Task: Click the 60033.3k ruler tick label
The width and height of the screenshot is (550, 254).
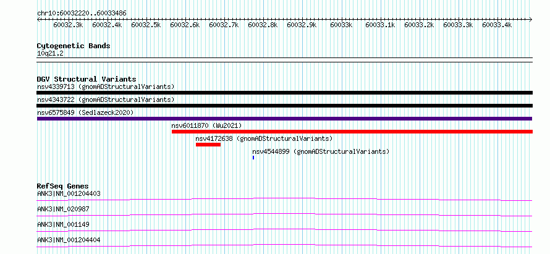Action: click(458, 25)
